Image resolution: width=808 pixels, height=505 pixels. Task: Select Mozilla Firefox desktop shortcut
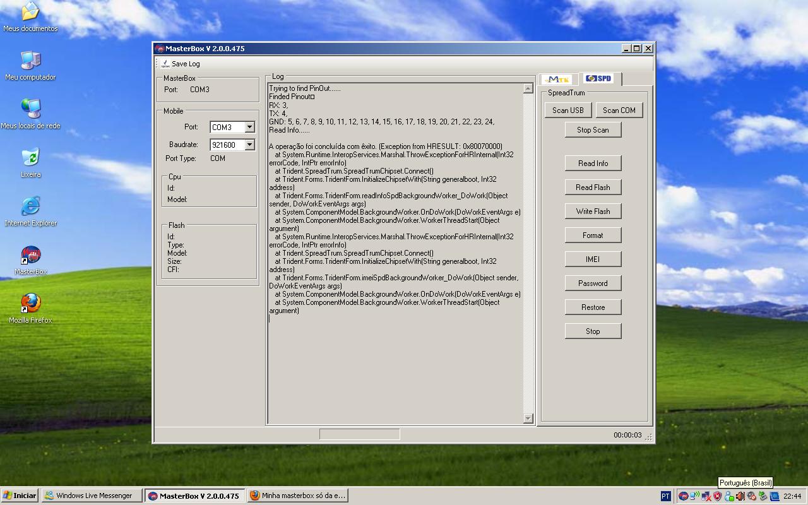[x=30, y=309]
